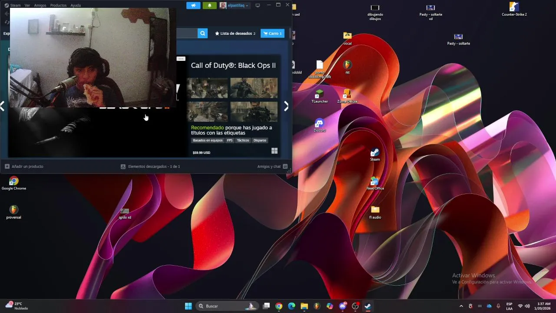Open the provensal FL Studio project on desktop
The image size is (556, 313).
[x=14, y=212]
